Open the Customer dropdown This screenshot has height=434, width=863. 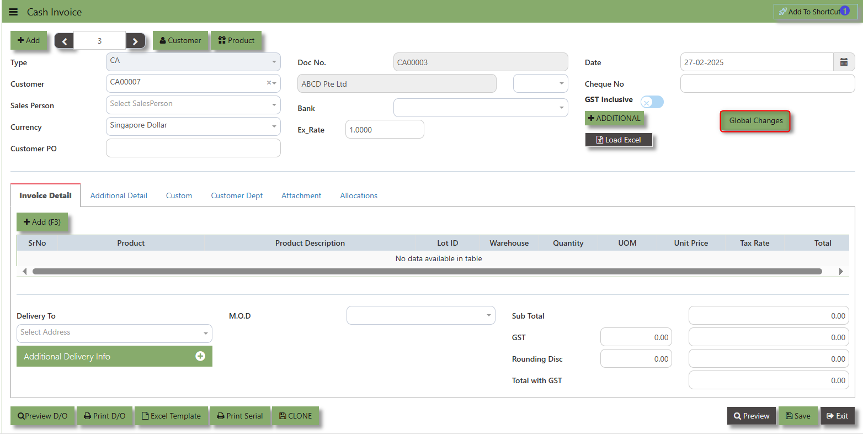click(193, 83)
